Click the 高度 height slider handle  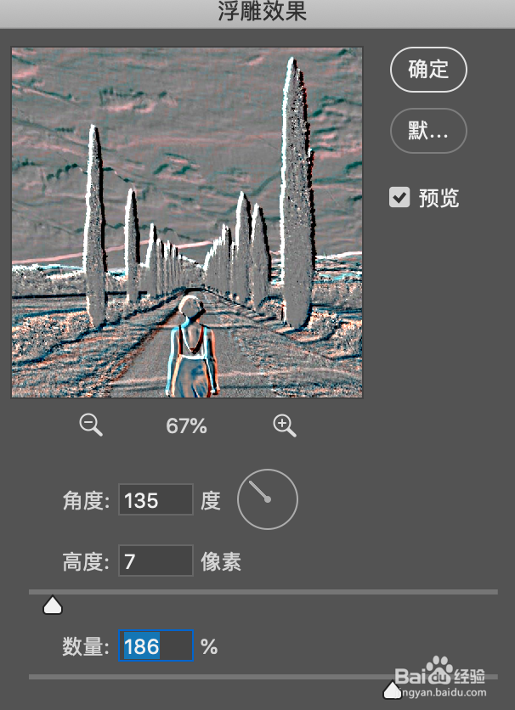click(53, 606)
